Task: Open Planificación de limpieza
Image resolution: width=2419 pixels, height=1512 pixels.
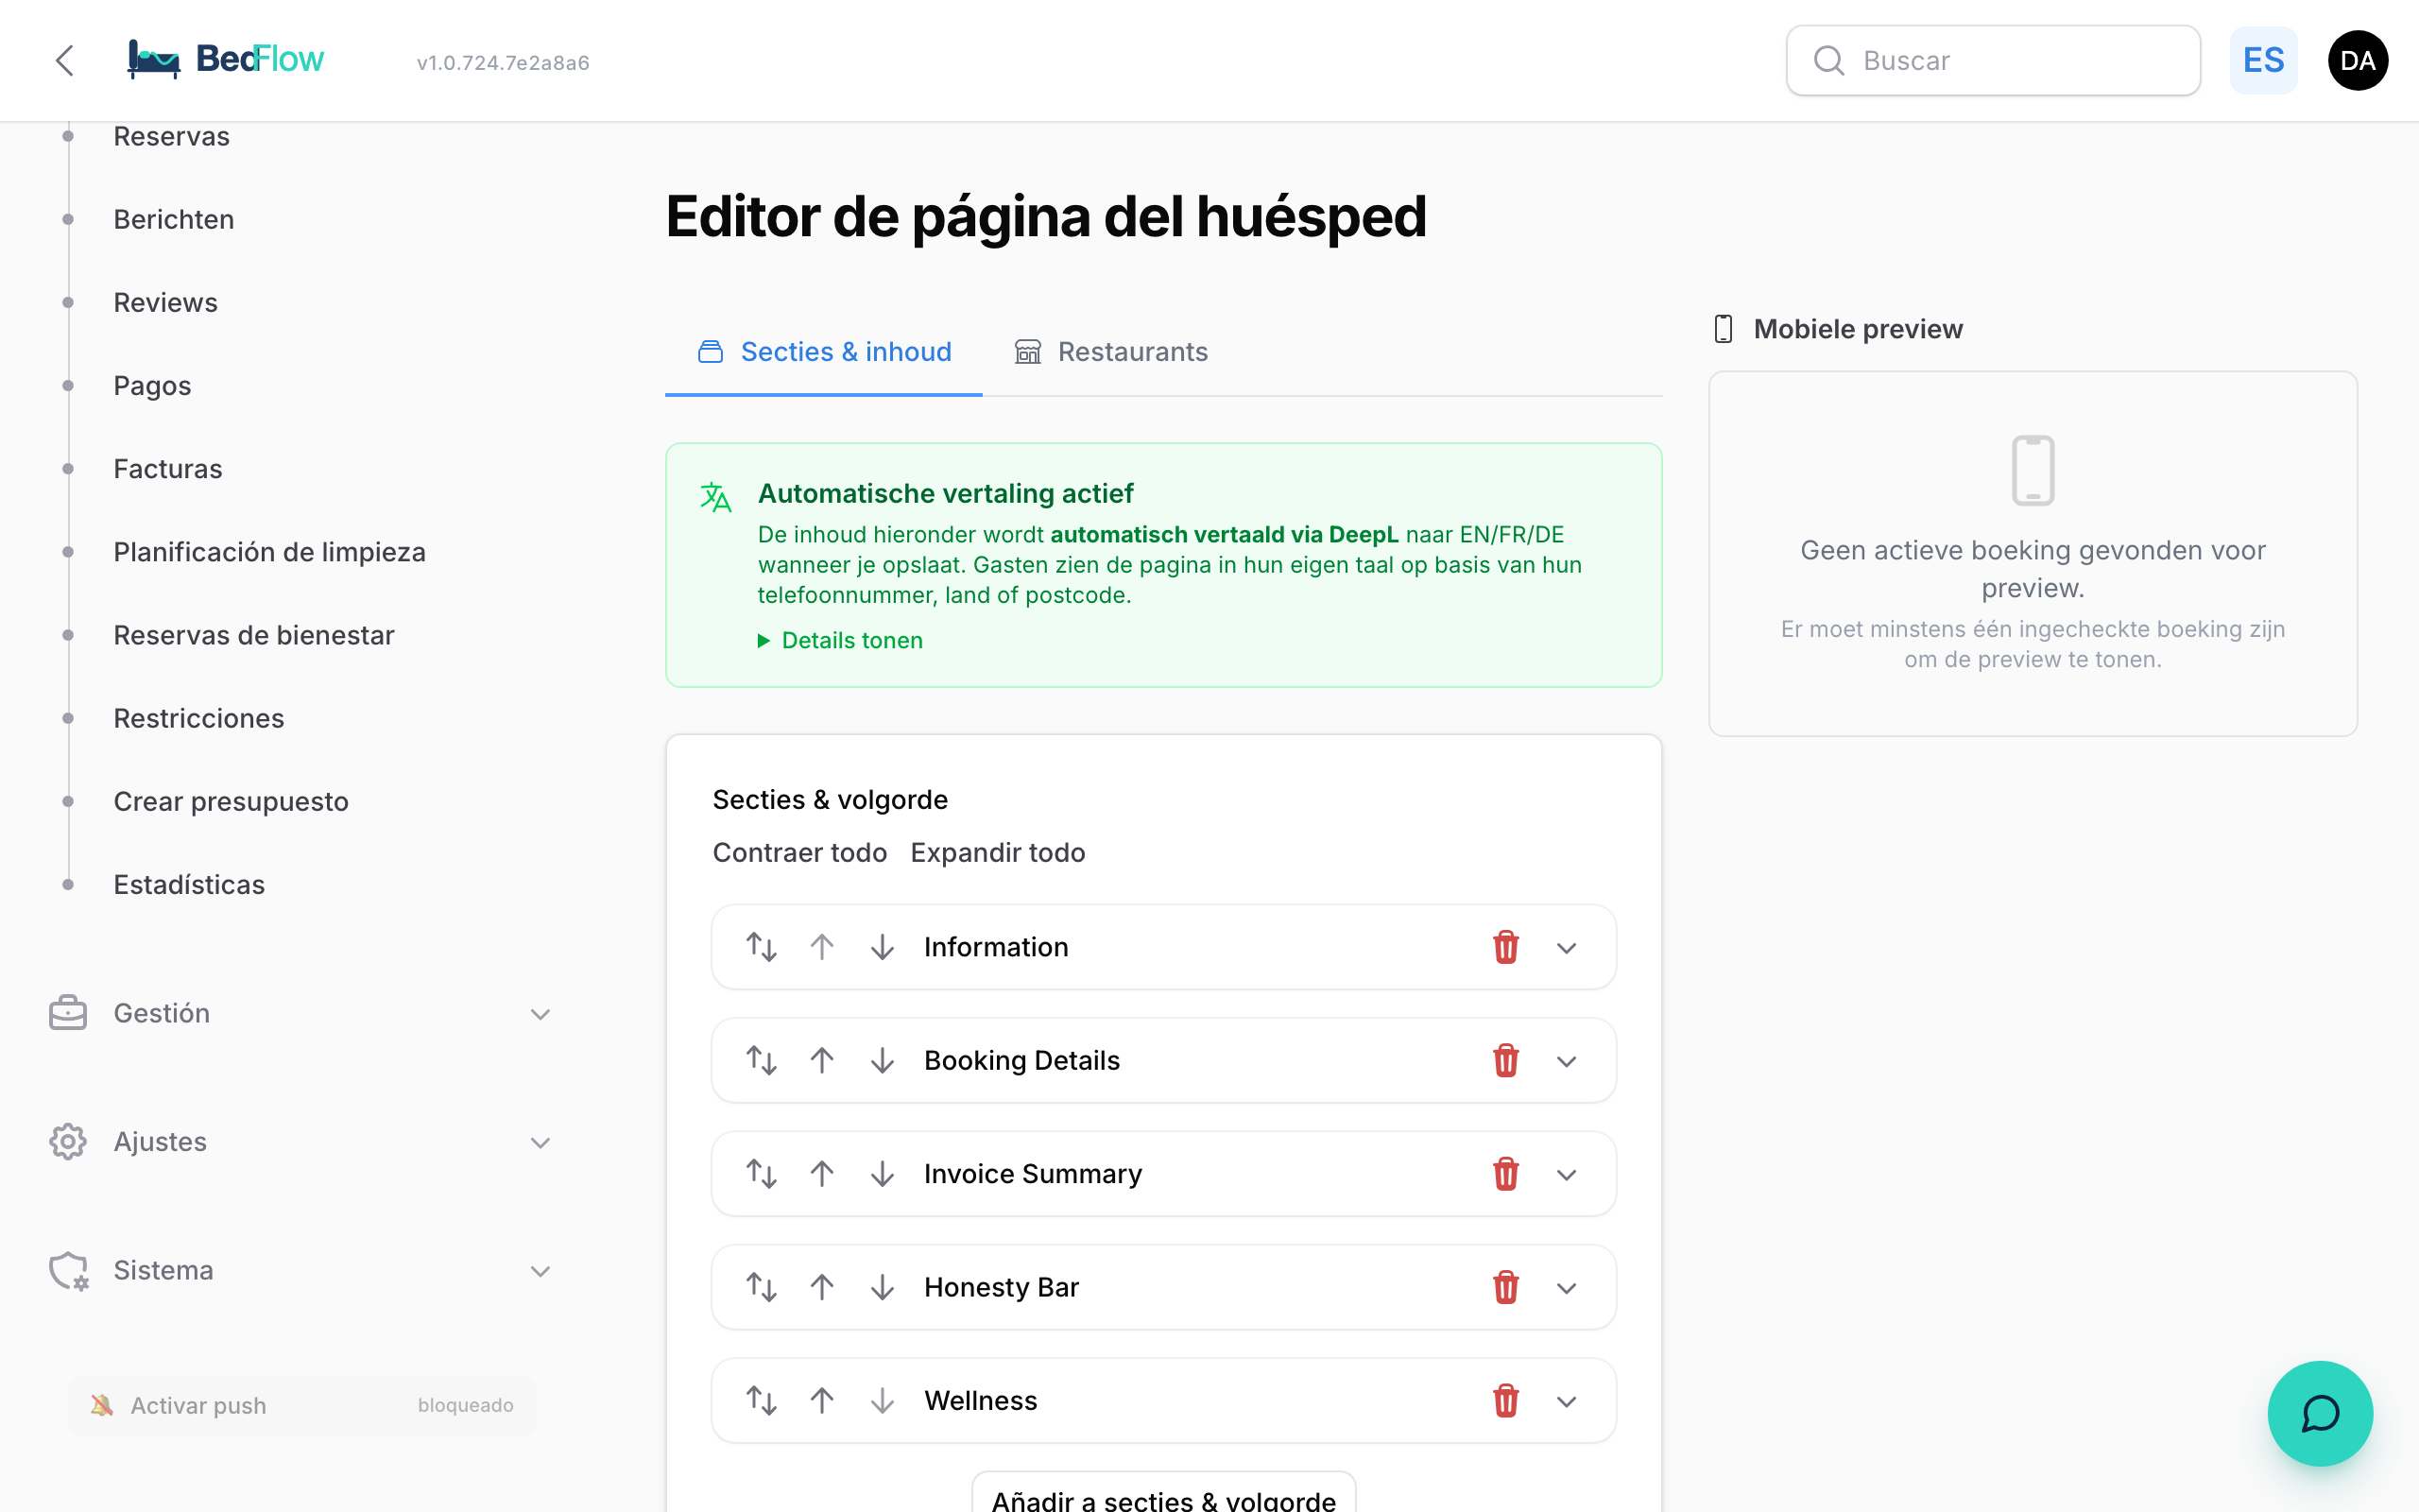Action: [x=269, y=551]
